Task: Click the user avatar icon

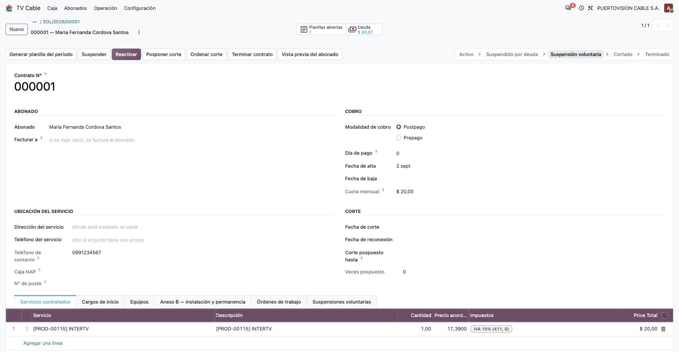Action: (668, 8)
